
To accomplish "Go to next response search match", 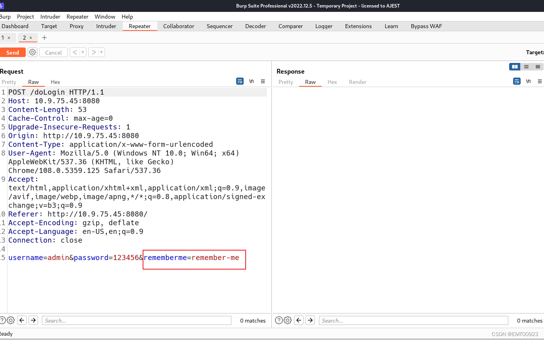I will pos(310,320).
